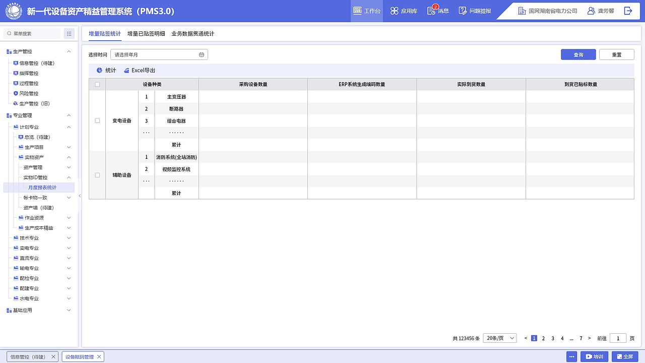This screenshot has height=363, width=645.
Task: Switch to the 增量已贴签明细 tab
Action: point(146,34)
